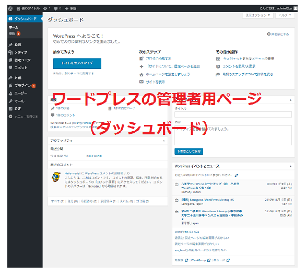Click ホームページを設定しましょう link
Image resolution: width=306 pixels, height=276 pixels.
168,74
